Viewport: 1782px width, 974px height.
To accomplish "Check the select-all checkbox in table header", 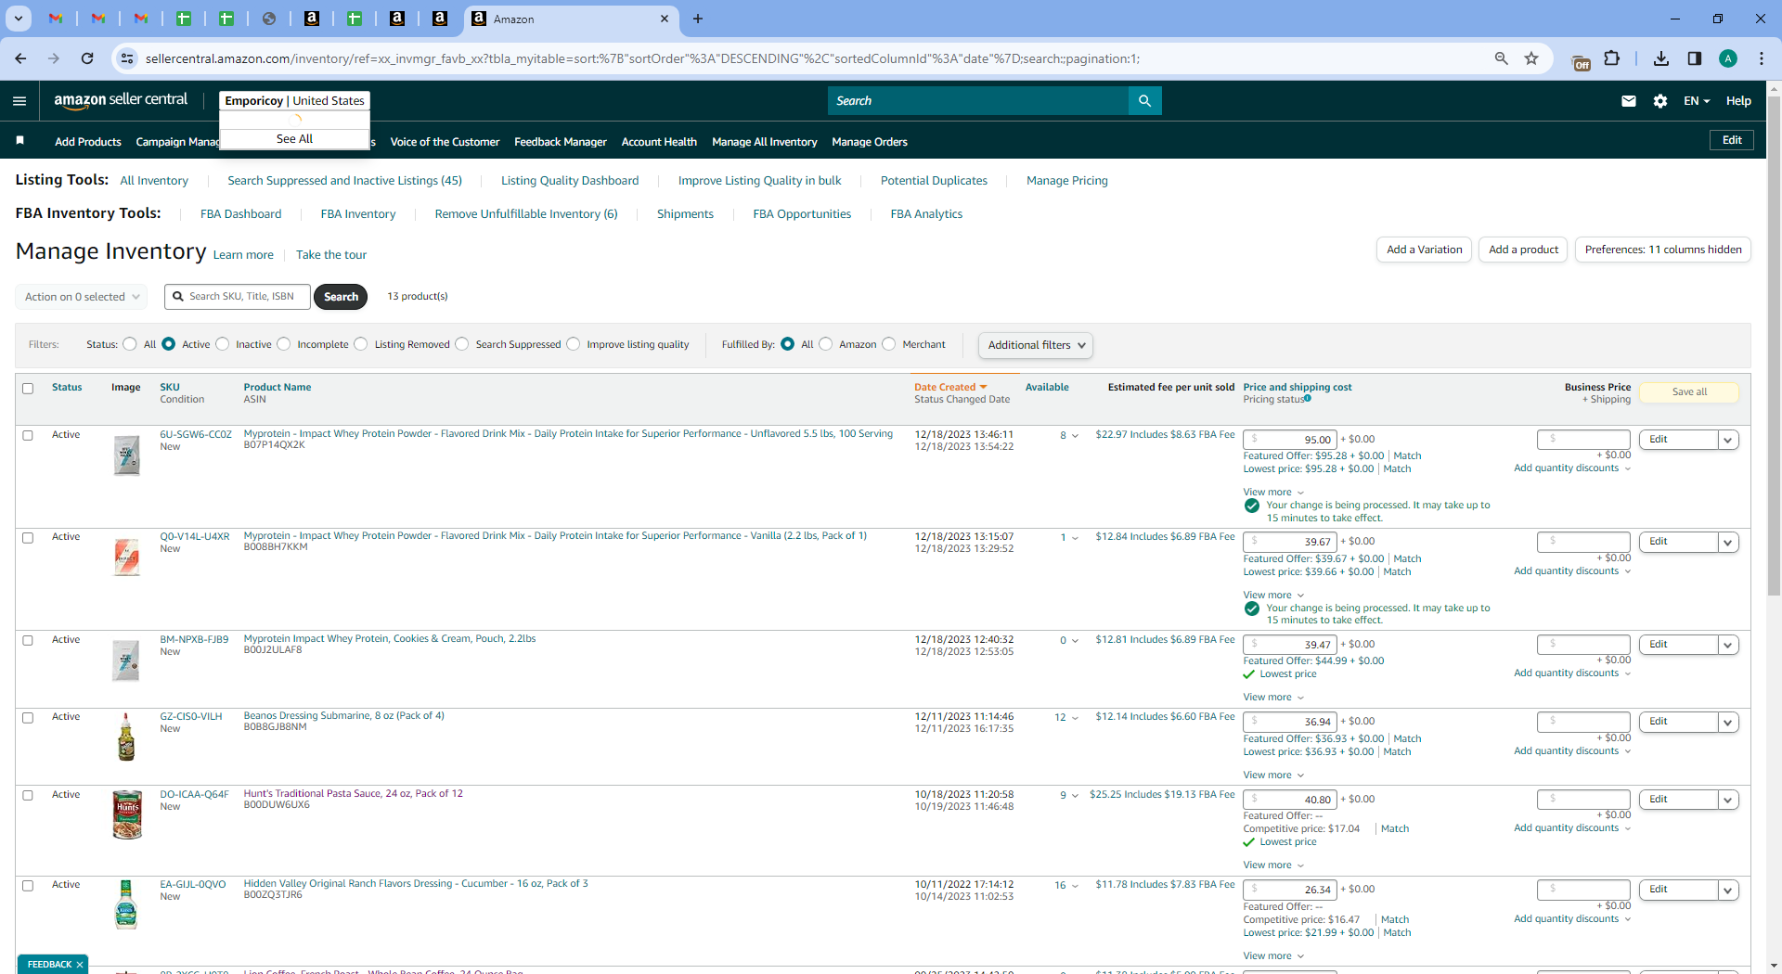I will click(28, 389).
